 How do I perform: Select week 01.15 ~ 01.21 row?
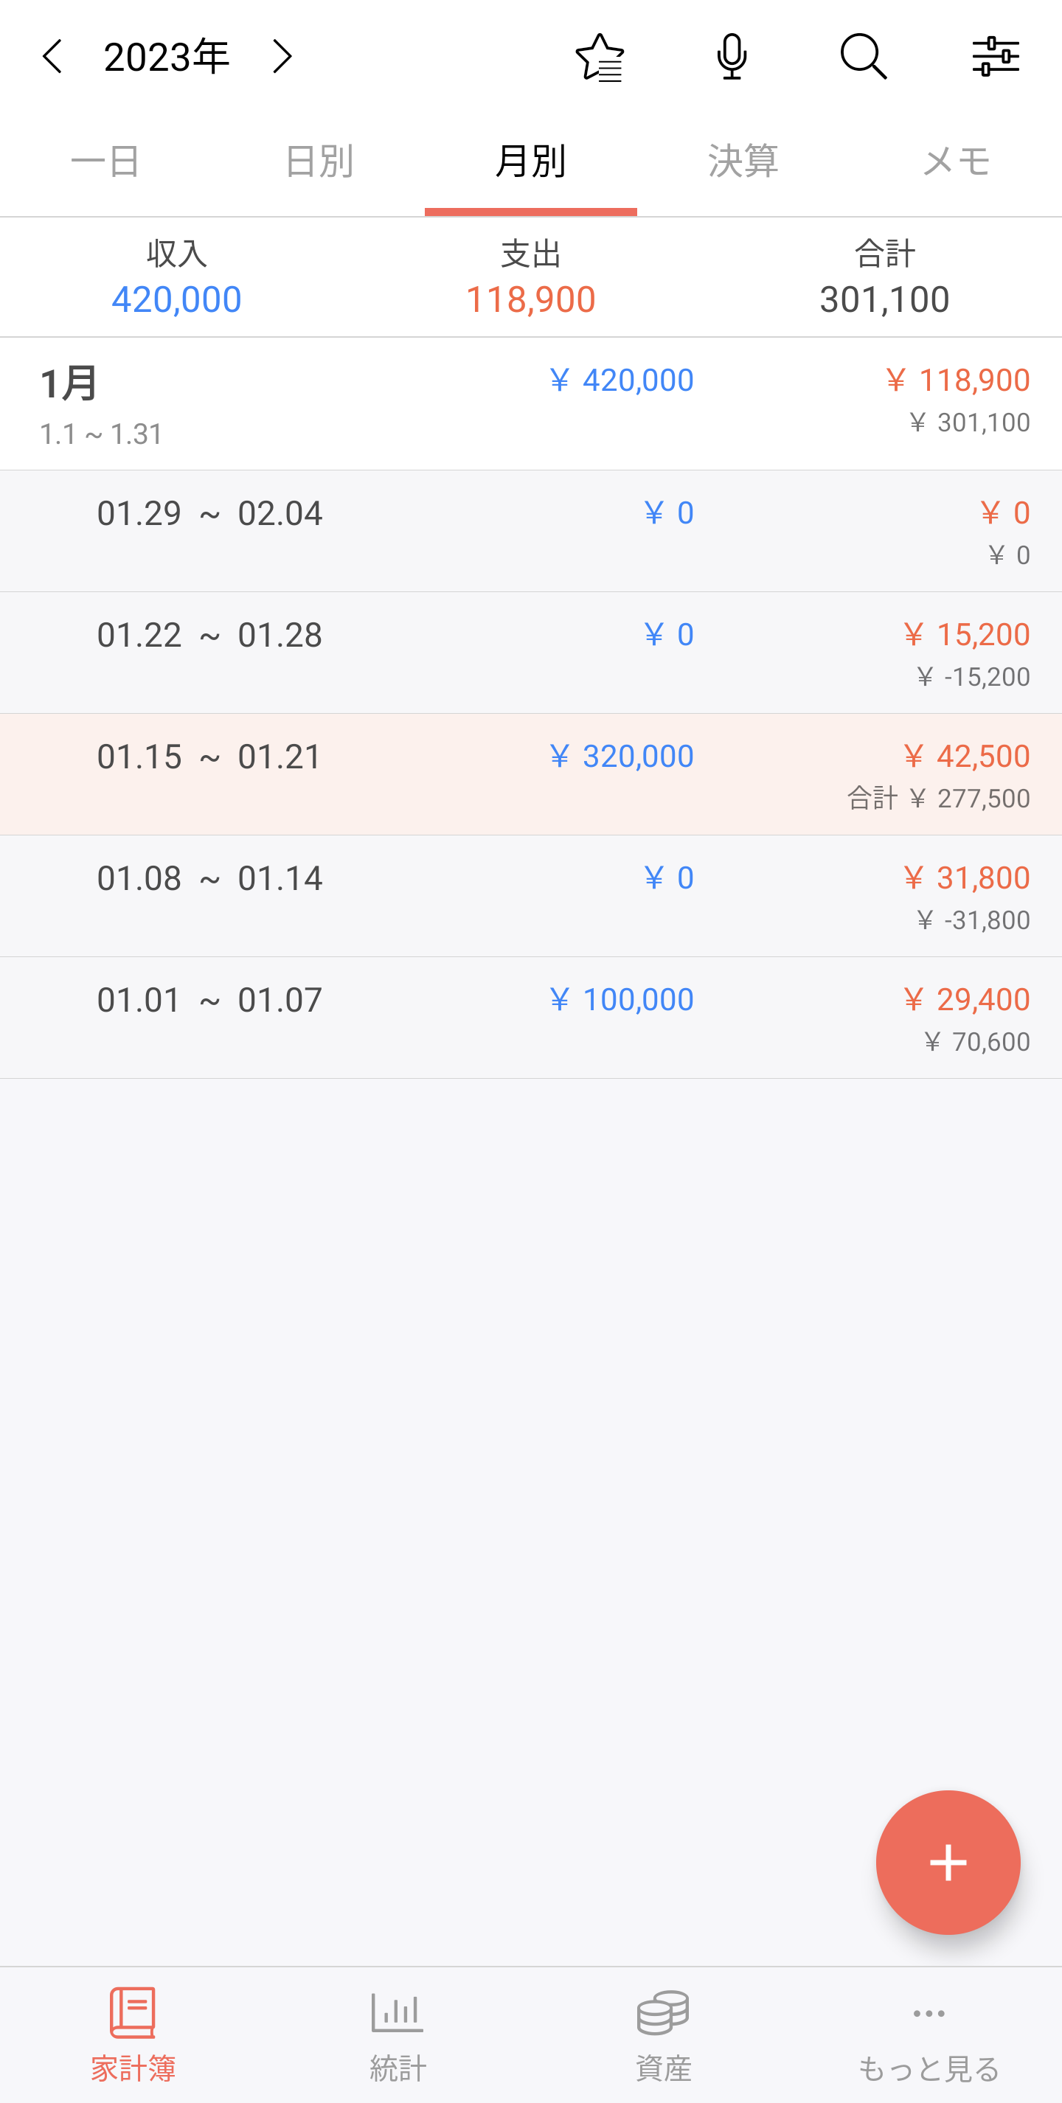530,775
